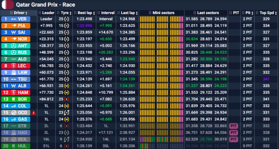Screen dimensions: 279x149
Task: Sort by the Best lap column header
Action: tap(85, 13)
